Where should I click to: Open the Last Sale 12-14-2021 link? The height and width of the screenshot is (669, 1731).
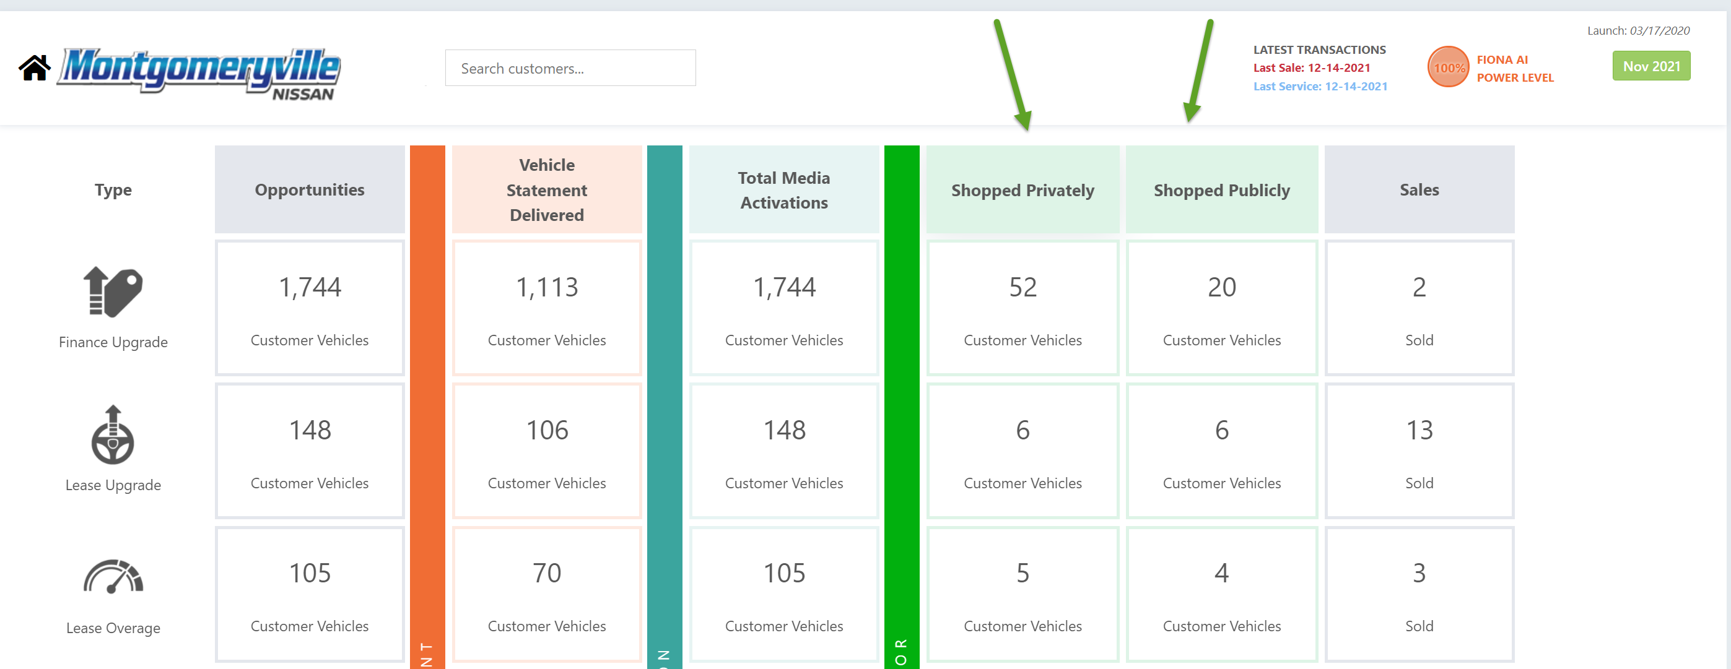[1311, 68]
